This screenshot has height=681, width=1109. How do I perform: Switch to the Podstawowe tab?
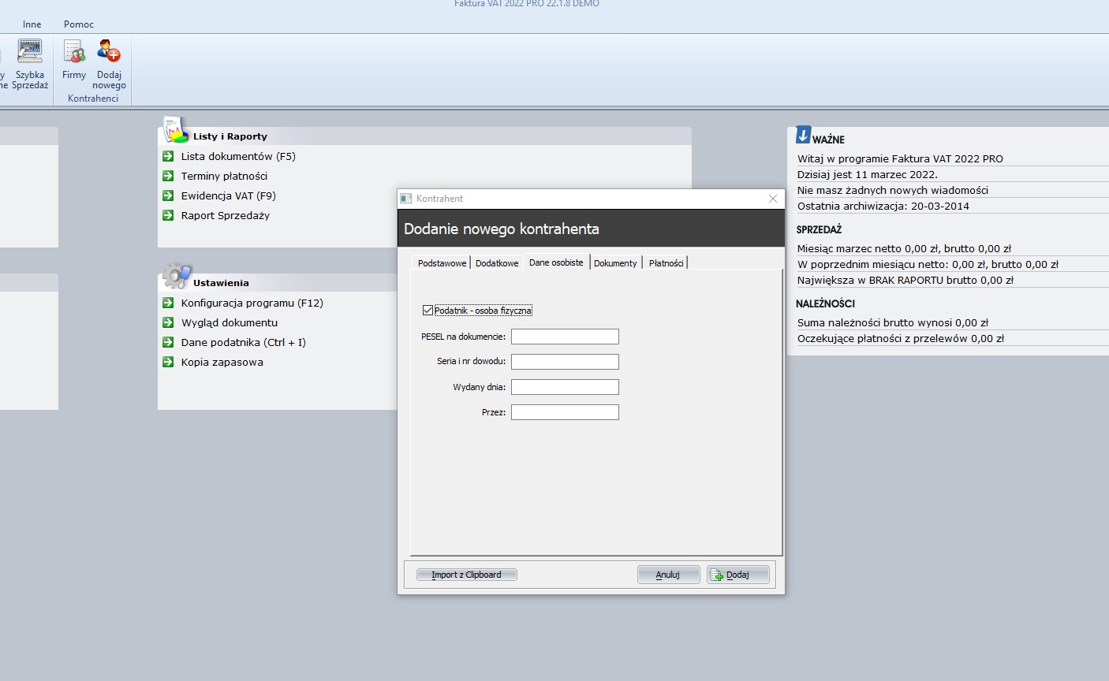442,263
